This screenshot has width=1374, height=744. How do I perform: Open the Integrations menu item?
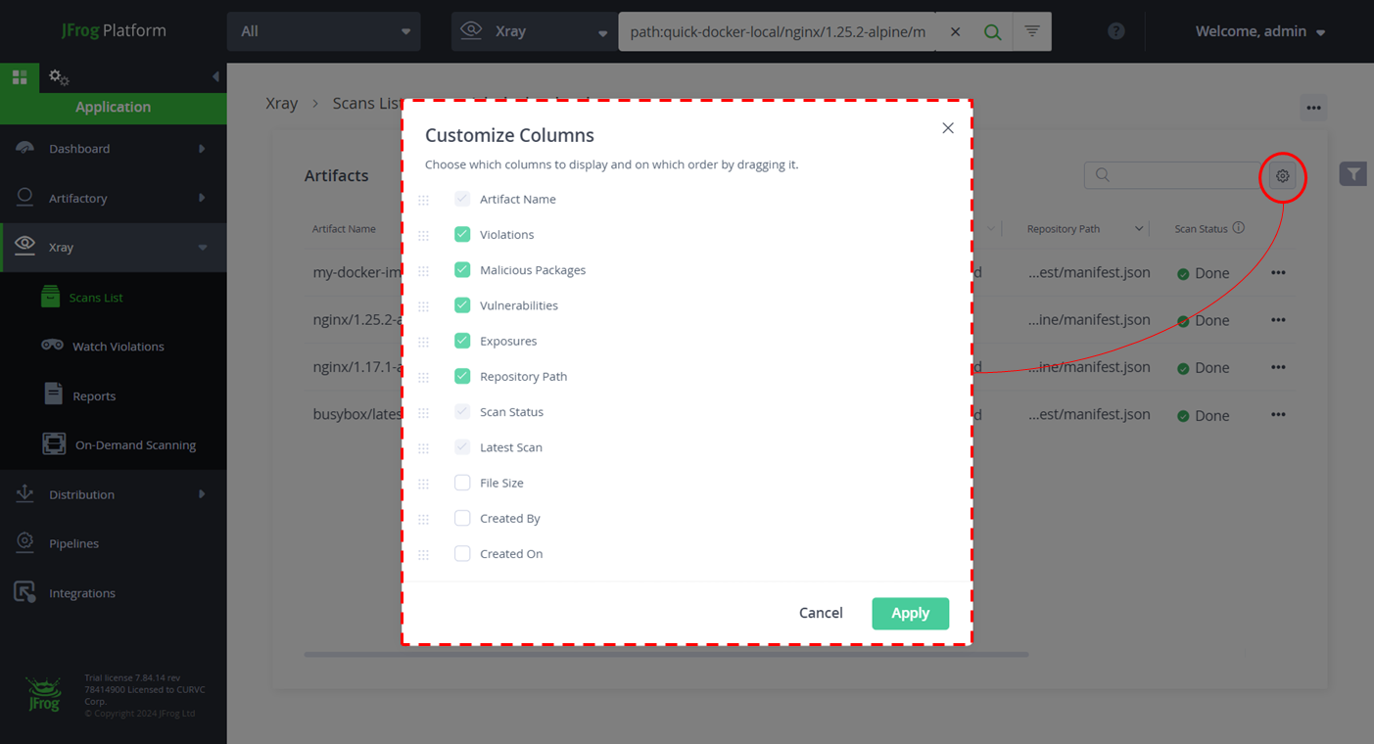(82, 593)
